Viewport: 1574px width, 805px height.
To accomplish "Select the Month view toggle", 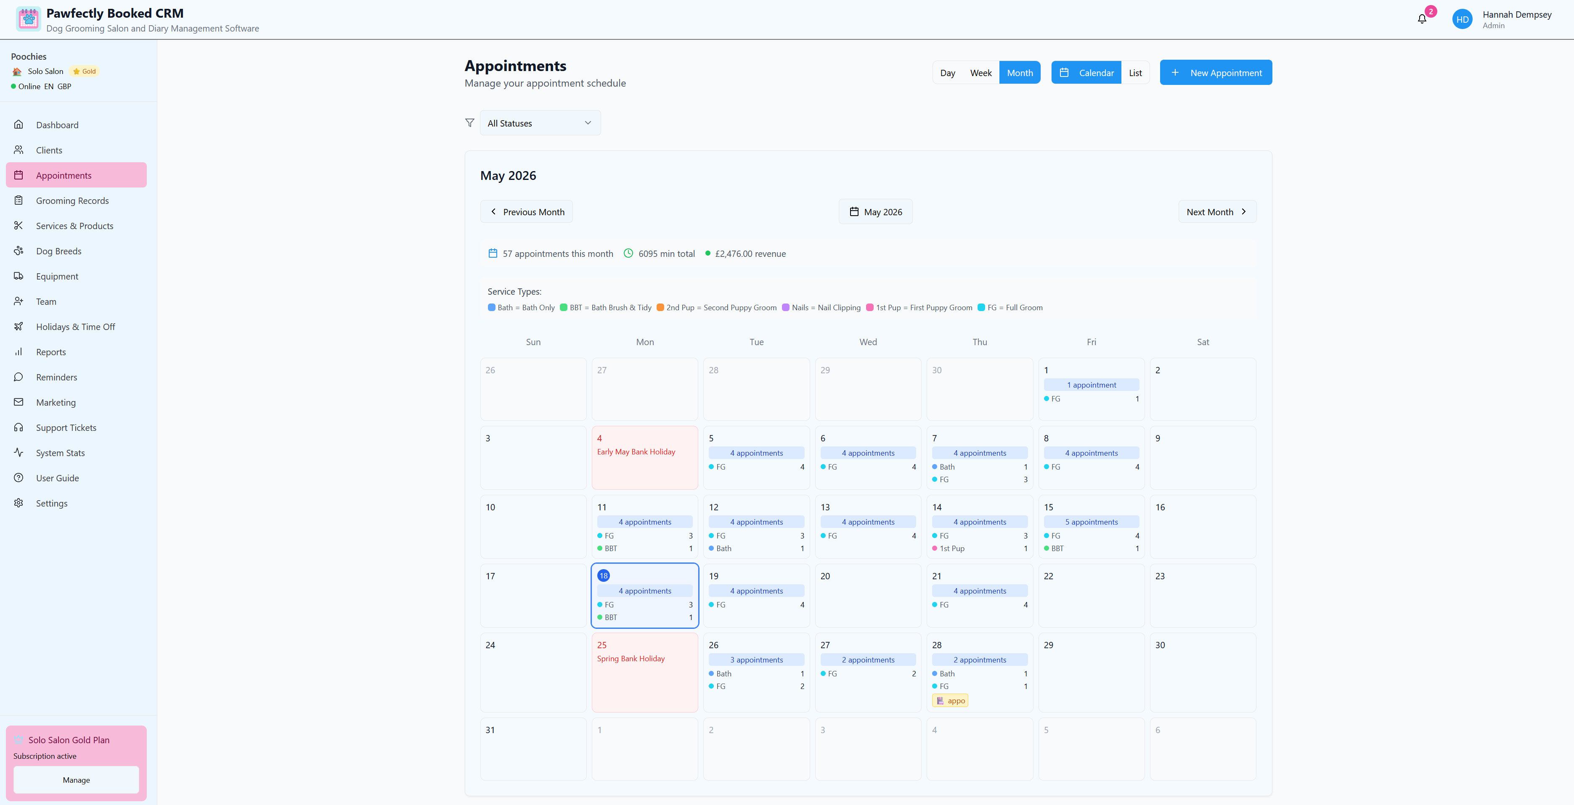I will (x=1020, y=73).
